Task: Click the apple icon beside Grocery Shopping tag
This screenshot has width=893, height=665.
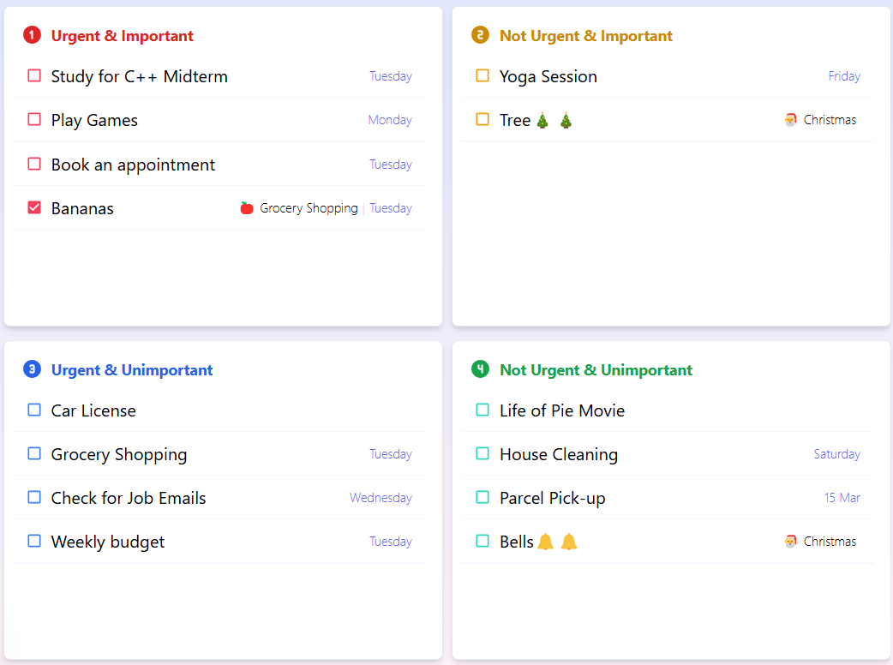Action: 247,208
